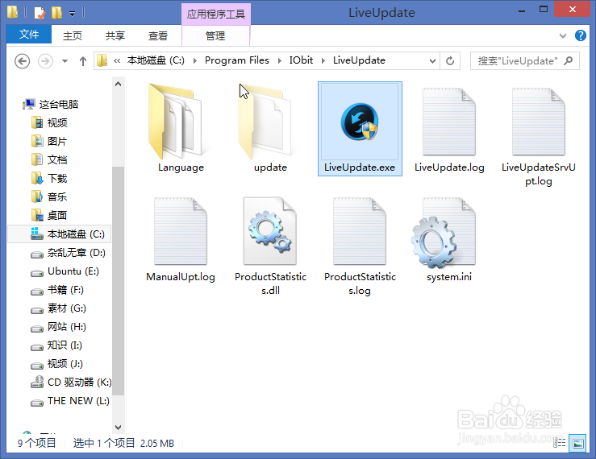596x459 pixels.
Task: Click the search magnifier icon
Action: 569,60
